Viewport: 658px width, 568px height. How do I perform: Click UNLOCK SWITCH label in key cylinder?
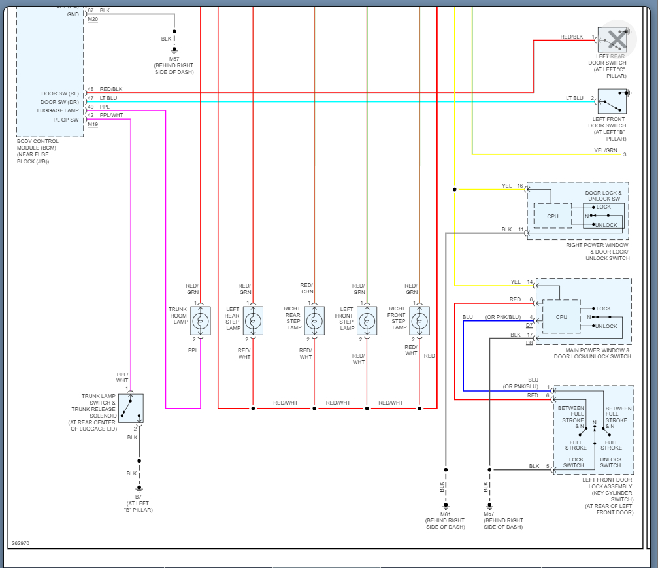610,462
